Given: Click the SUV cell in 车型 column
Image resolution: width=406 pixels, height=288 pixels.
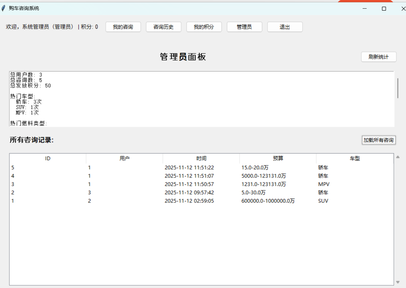Looking at the screenshot, I should pyautogui.click(x=323, y=201).
